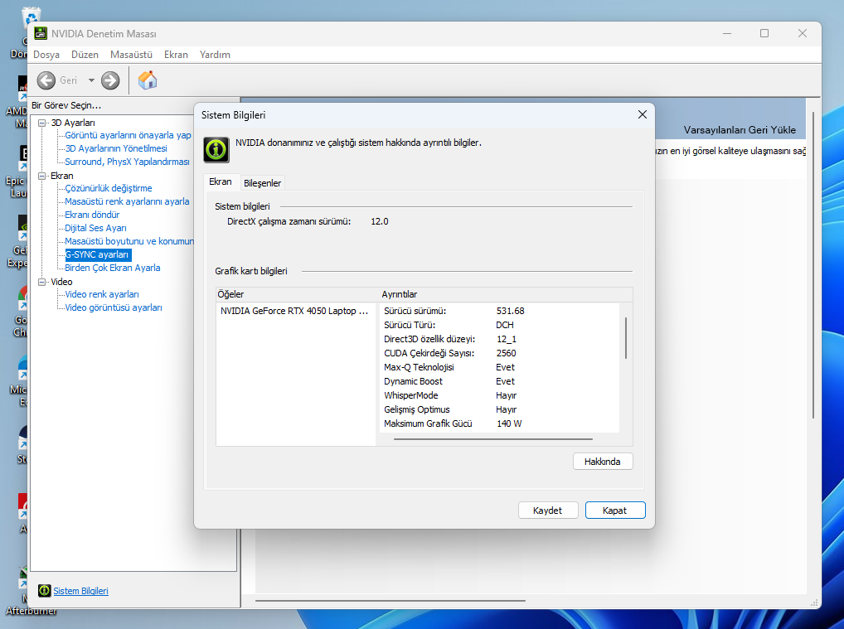Open the Düzen menu
Viewport: 844px width, 629px height.
click(x=85, y=55)
